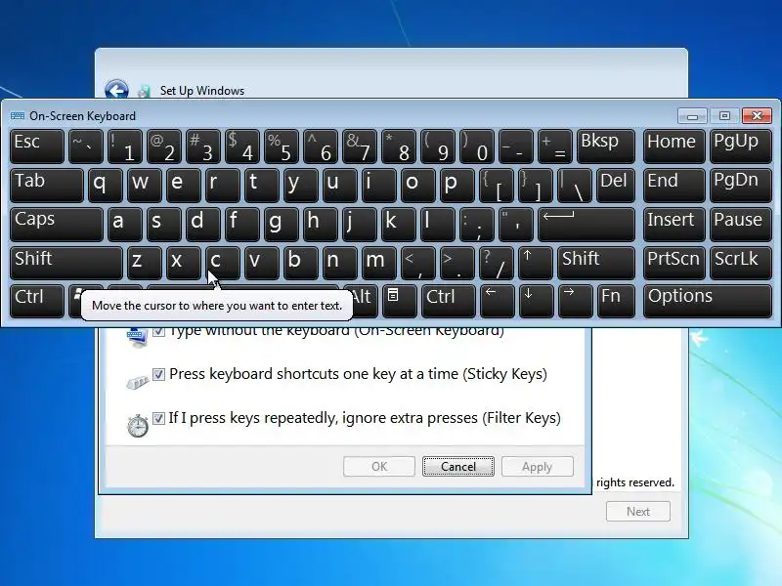Screen dimensions: 782x586
Task: Click the quote apostrophe key
Action: pos(516,224)
